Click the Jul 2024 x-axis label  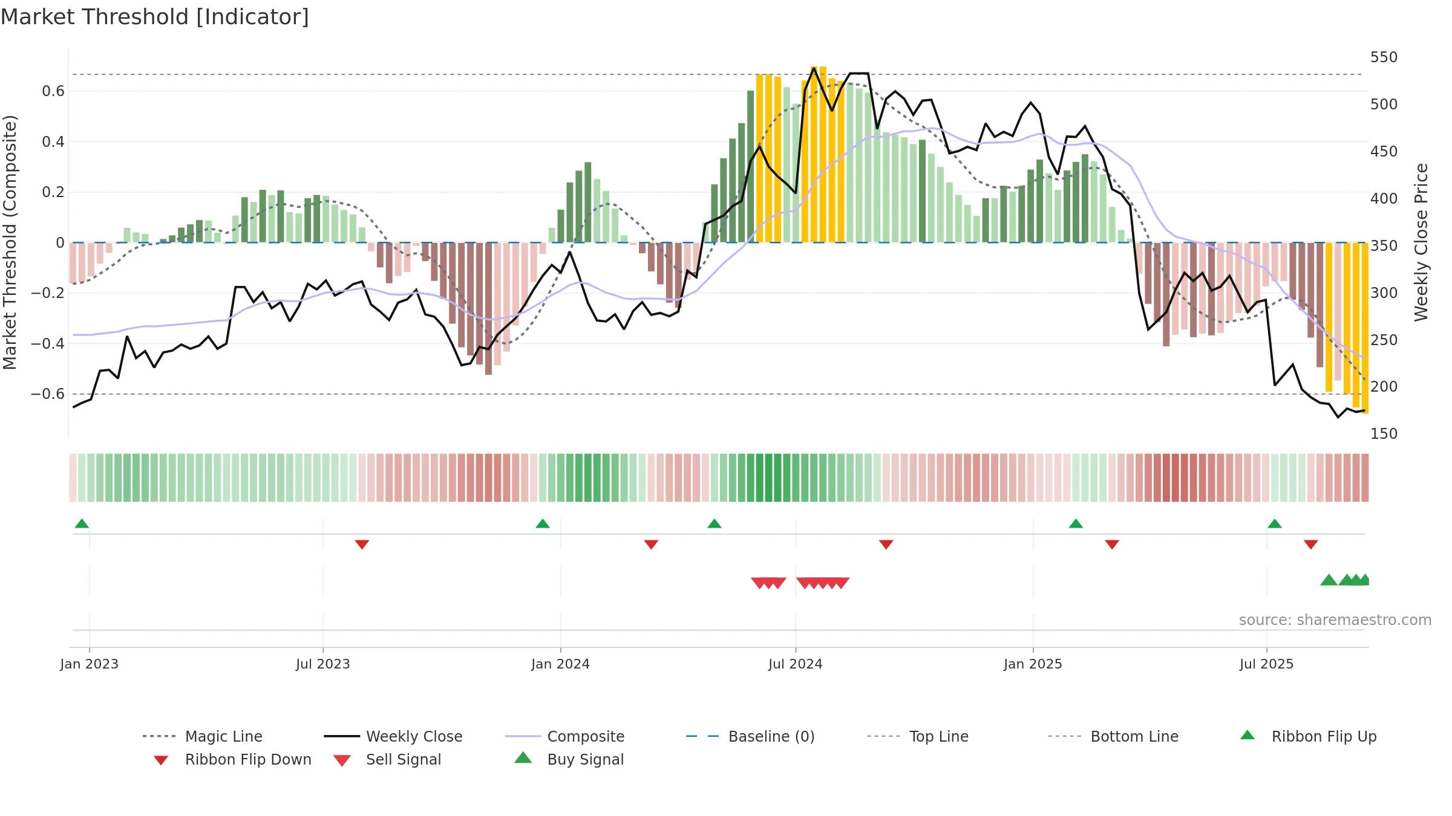[796, 664]
